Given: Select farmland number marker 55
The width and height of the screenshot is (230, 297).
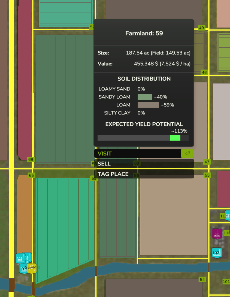Looking at the screenshot, I should (x=207, y=175).
